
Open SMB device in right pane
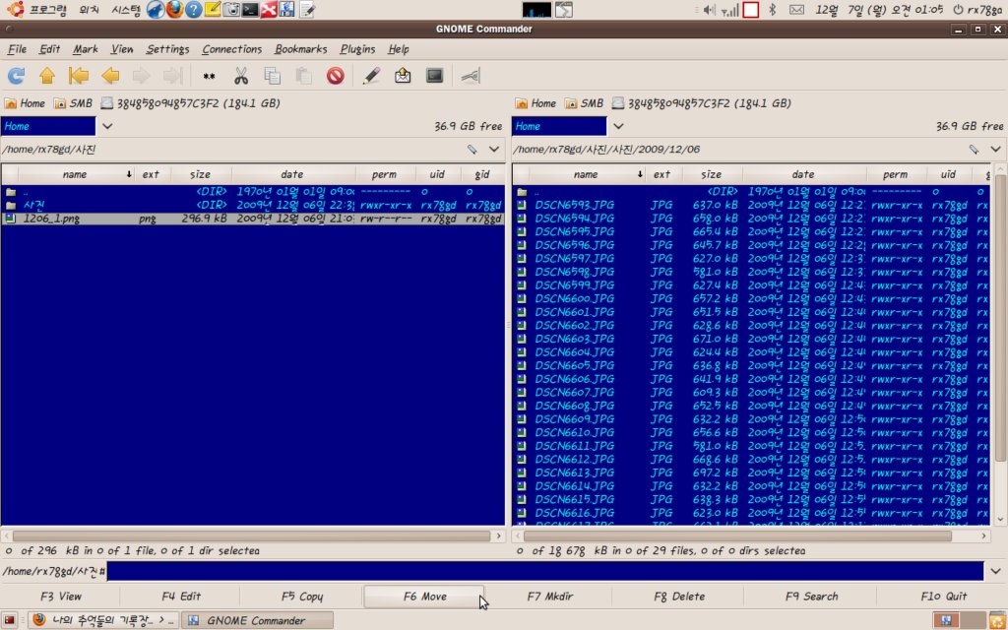coord(585,103)
